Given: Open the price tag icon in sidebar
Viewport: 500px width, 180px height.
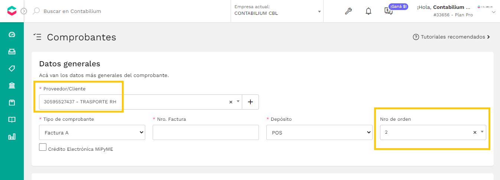Looking at the screenshot, I should point(12,69).
